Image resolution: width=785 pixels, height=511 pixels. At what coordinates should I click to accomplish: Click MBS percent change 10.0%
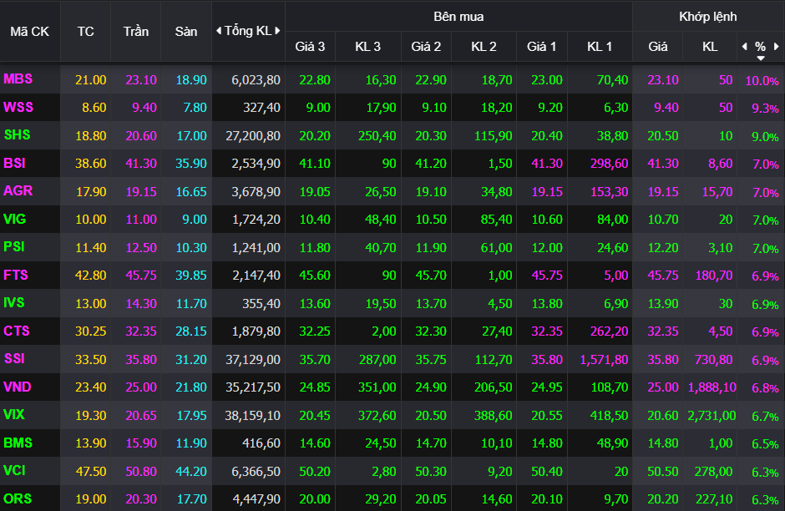pyautogui.click(x=762, y=81)
